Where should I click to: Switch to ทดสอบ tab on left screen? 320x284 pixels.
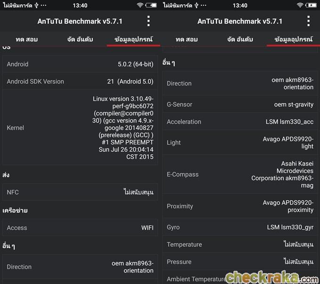[x=27, y=39]
